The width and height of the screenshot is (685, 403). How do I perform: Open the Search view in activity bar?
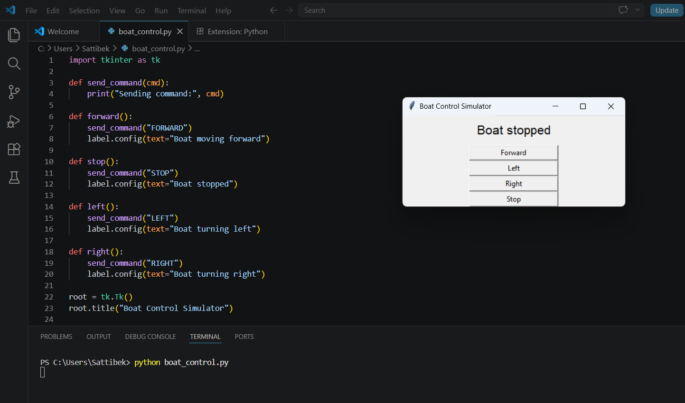pos(14,64)
